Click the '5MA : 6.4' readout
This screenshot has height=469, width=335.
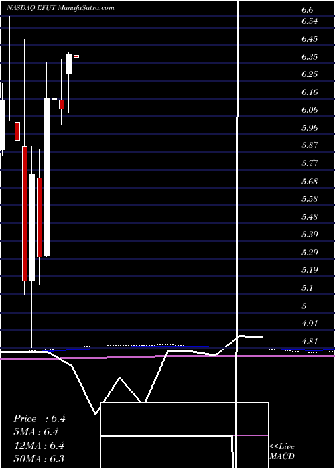tap(36, 432)
